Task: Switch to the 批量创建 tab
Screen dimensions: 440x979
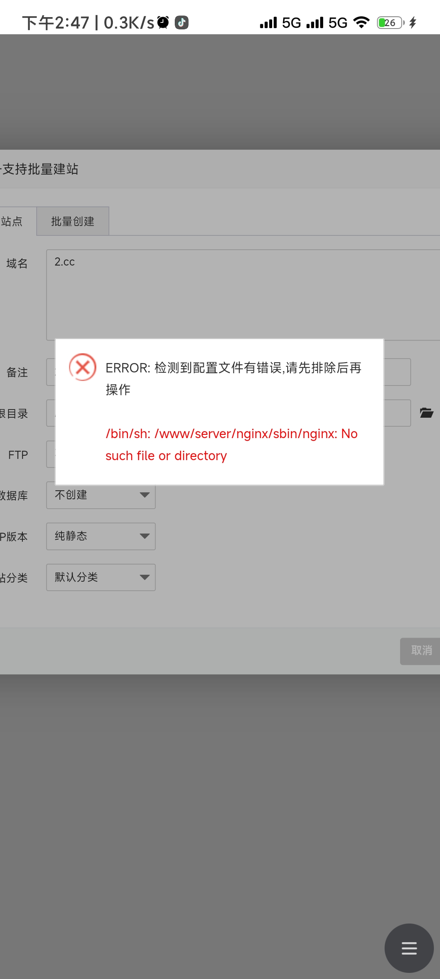Action: (x=73, y=221)
